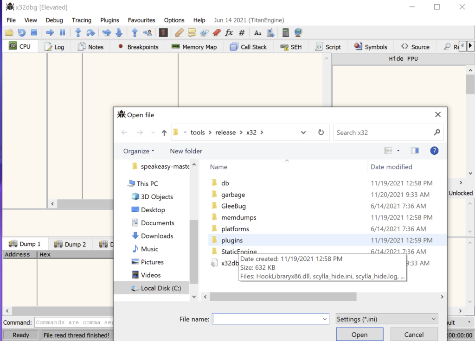Switch to the Memory Map tab
Image resolution: width=475 pixels, height=341 pixels.
194,47
